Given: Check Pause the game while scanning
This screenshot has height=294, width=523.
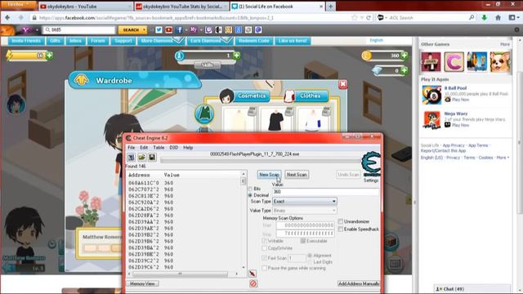Looking at the screenshot, I should point(265,268).
